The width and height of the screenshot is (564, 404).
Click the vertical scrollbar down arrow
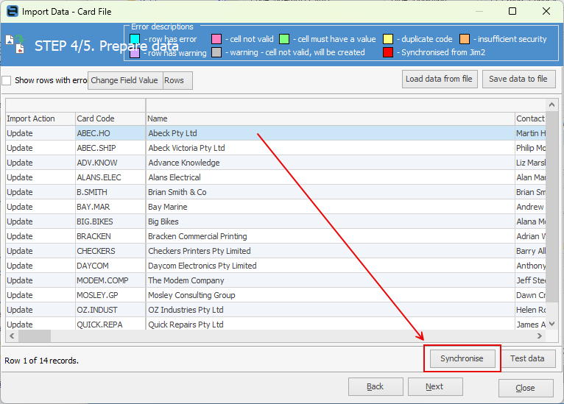coord(551,325)
